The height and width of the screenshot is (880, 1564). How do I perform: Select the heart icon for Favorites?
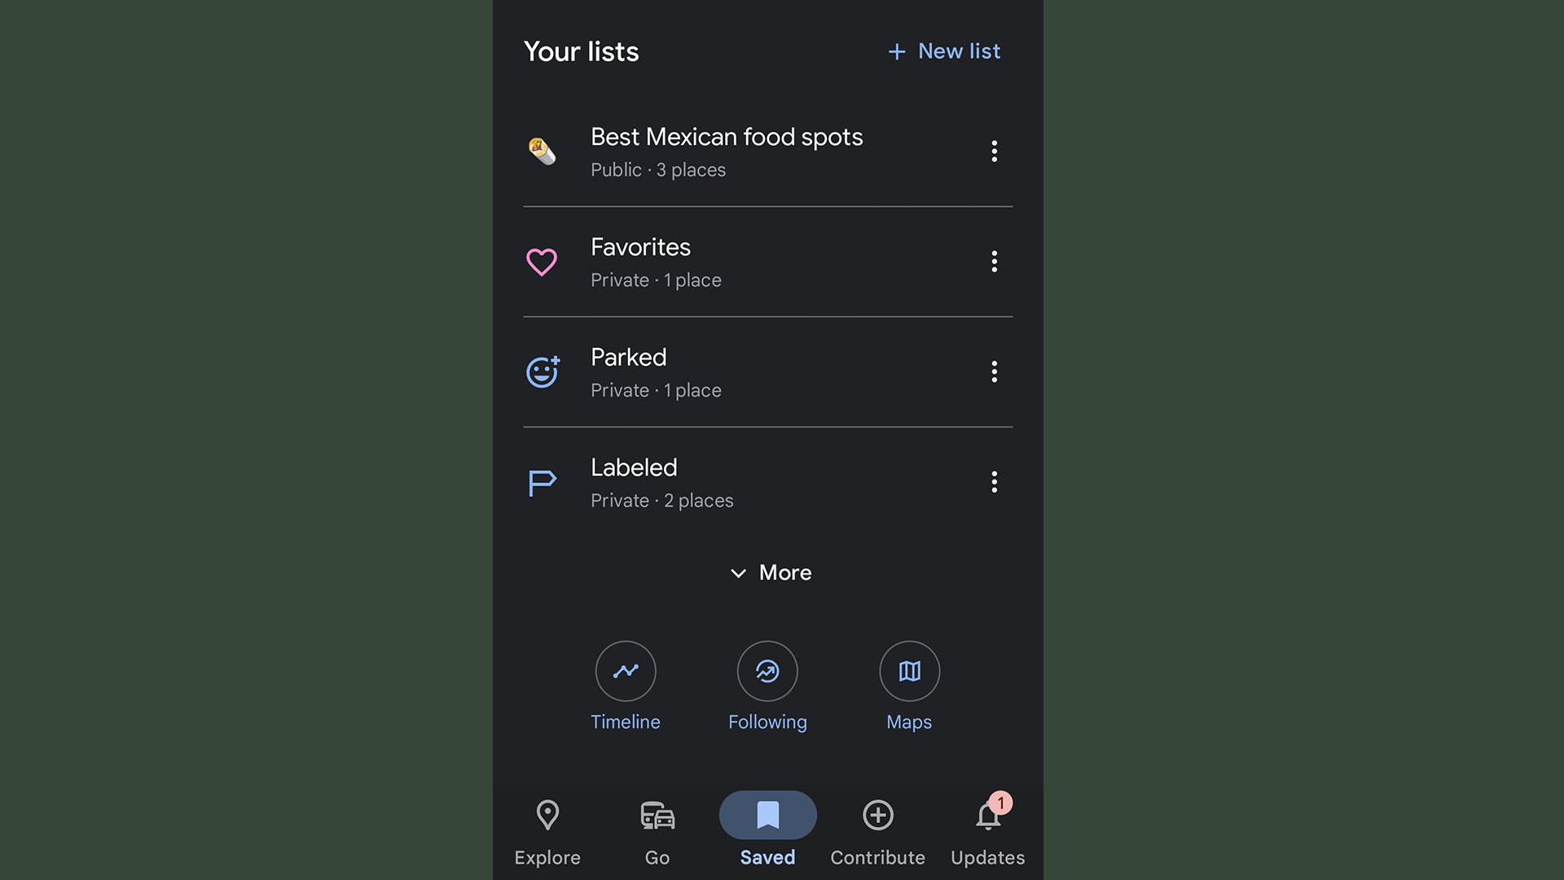click(x=542, y=261)
